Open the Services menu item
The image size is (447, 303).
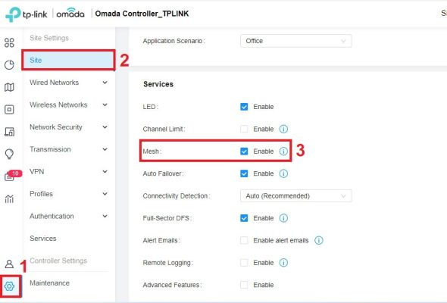pyautogui.click(x=43, y=239)
